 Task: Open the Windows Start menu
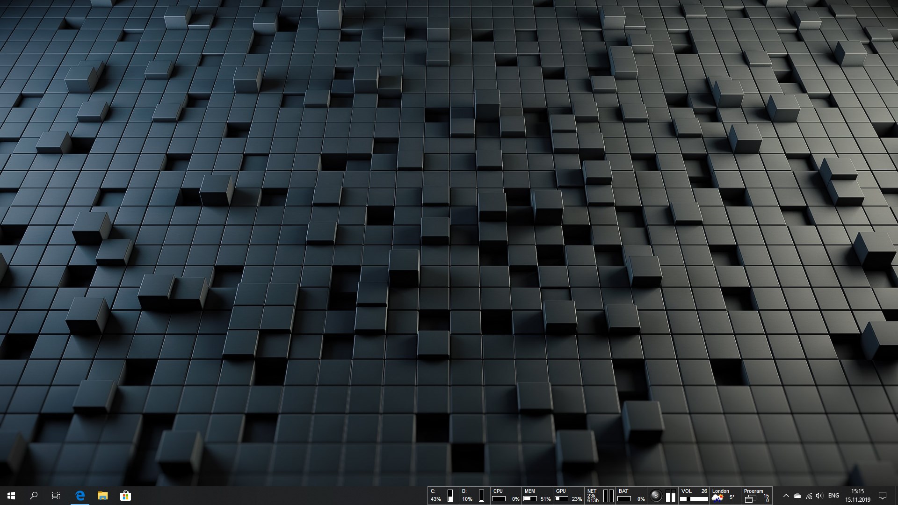11,496
